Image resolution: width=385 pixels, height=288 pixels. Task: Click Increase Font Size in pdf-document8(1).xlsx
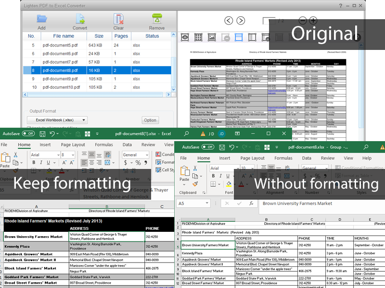click(64, 163)
